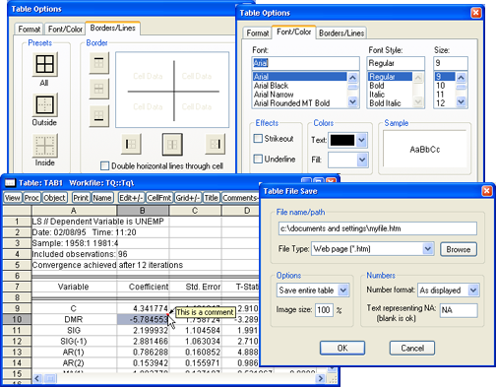Click the CellFmt toolbar button
The height and width of the screenshot is (387, 496).
(x=159, y=198)
